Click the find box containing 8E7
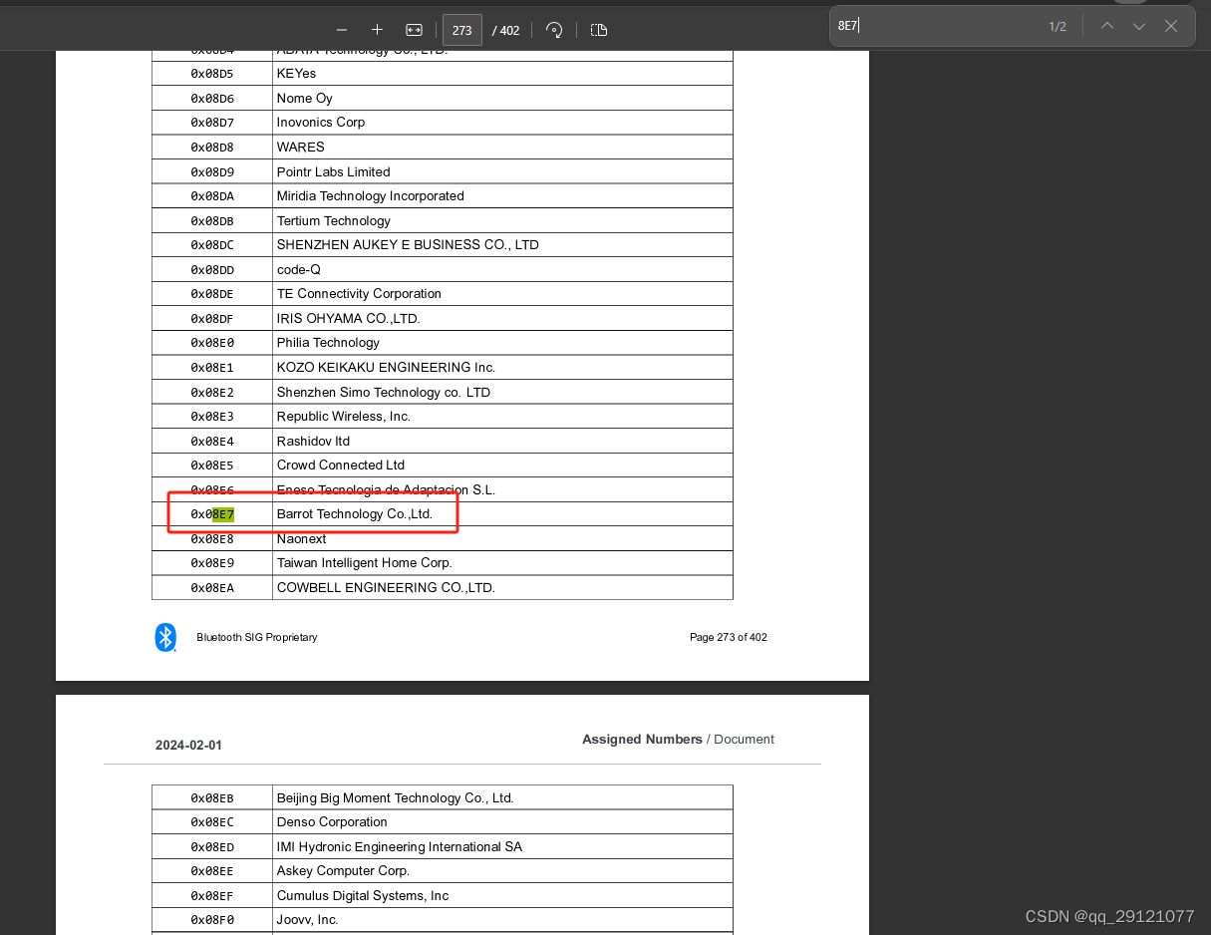The image size is (1211, 935). (x=937, y=26)
